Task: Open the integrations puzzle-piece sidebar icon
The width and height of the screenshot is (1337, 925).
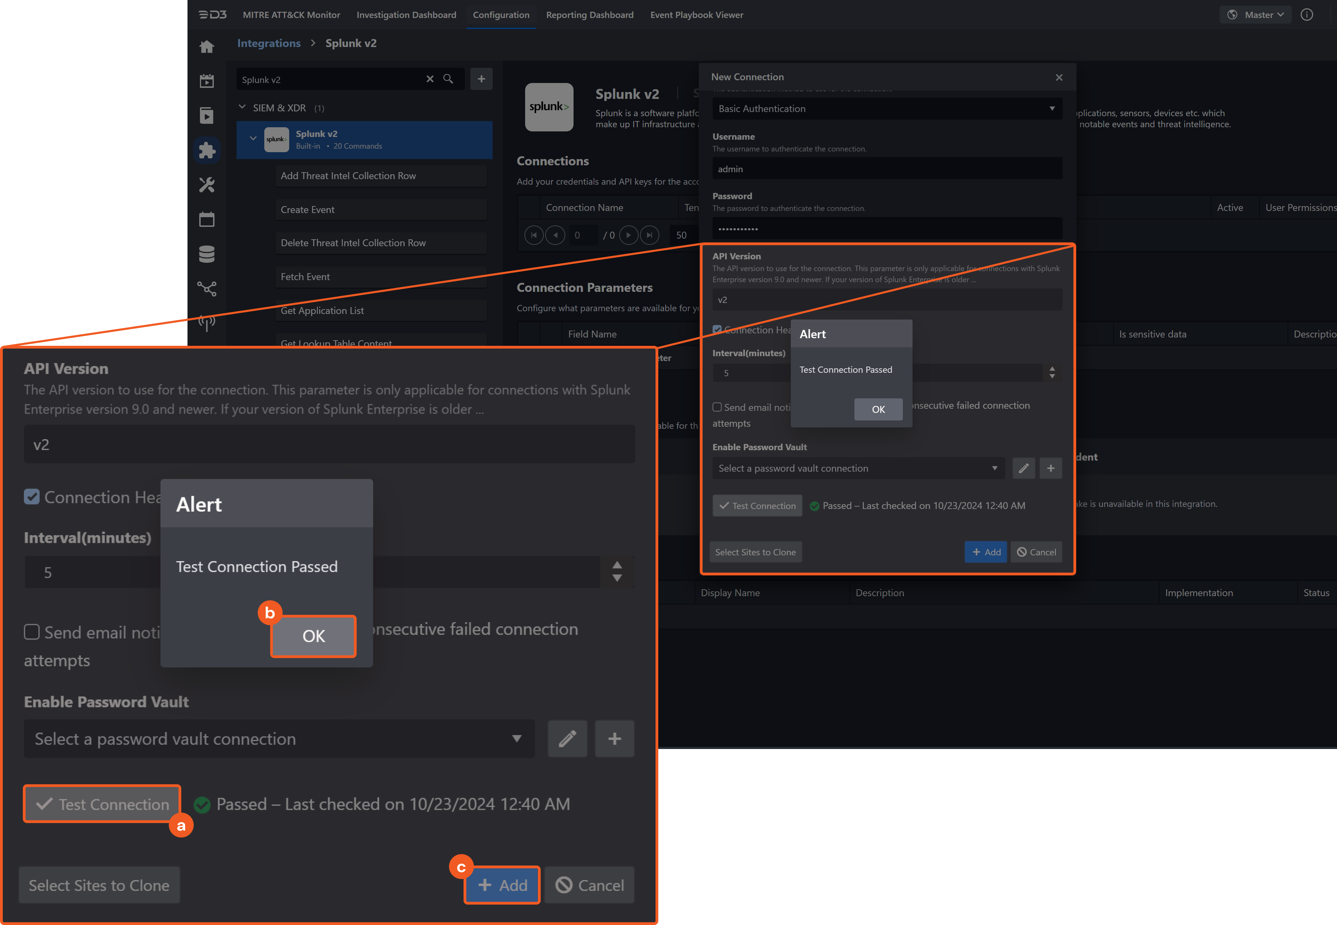Action: click(x=207, y=150)
